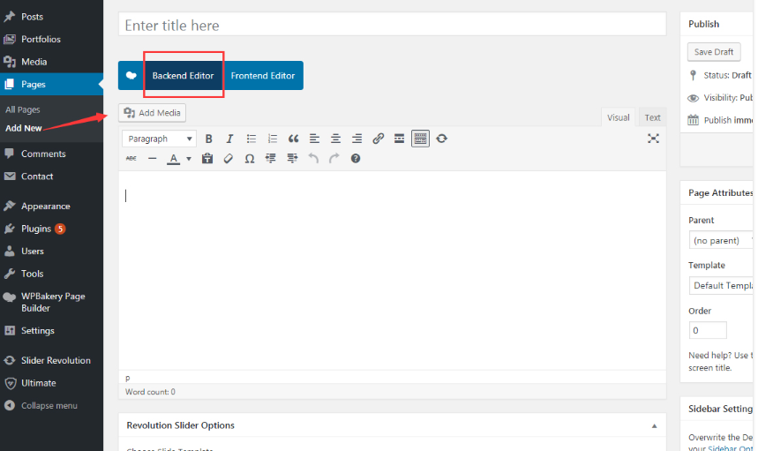The height and width of the screenshot is (451, 758).
Task: Insert a bulleted list
Action: [251, 139]
